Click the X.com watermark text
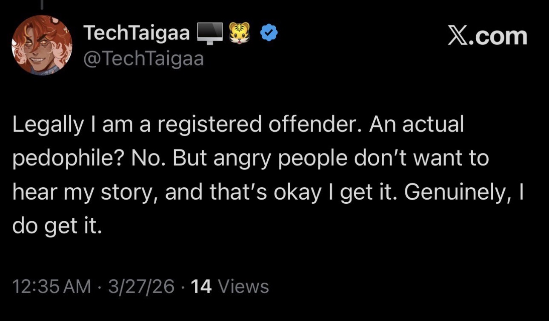This screenshot has height=321, width=549. point(487,36)
